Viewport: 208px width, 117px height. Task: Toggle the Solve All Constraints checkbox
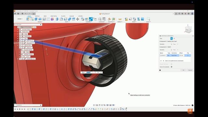coord(172,67)
